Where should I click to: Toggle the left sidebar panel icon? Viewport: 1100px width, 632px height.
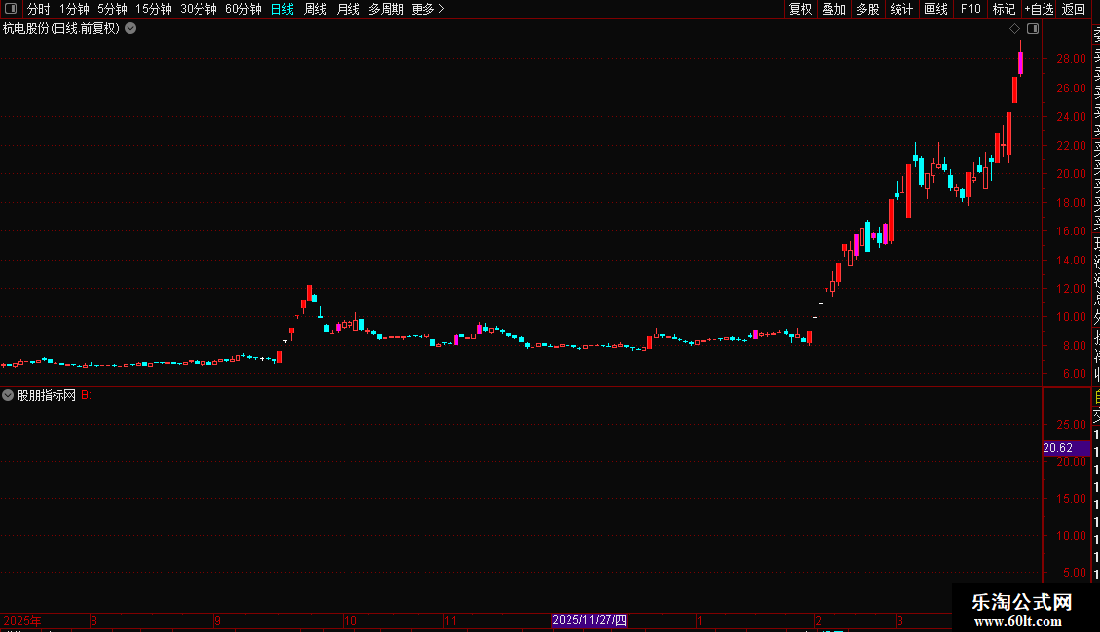11,9
